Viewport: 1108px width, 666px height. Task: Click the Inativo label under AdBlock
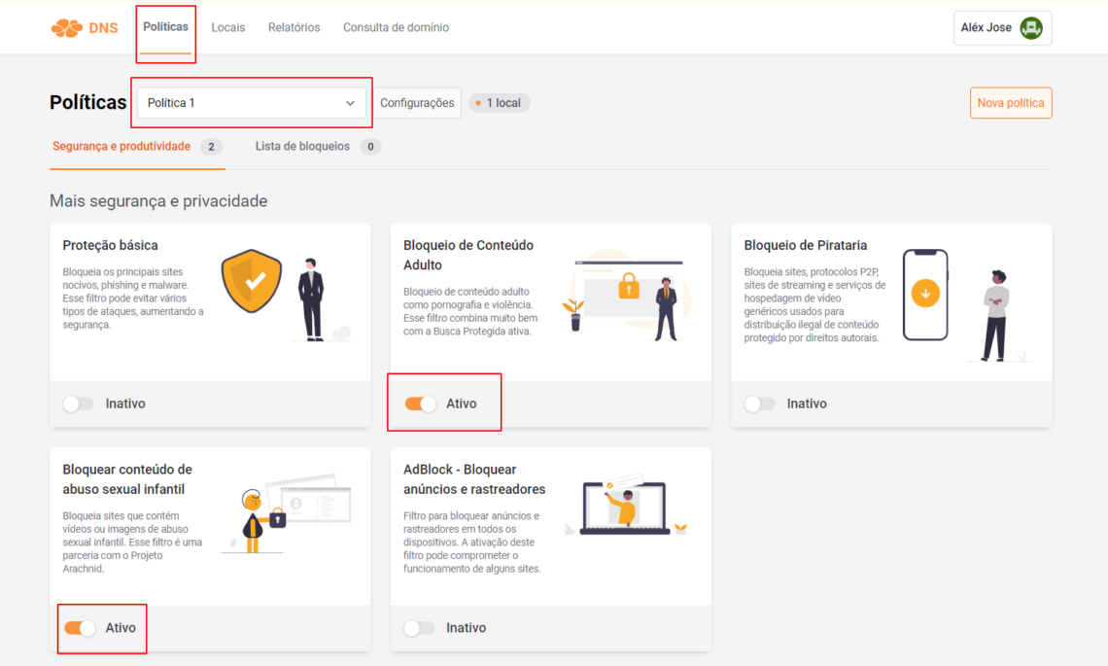[x=467, y=628]
